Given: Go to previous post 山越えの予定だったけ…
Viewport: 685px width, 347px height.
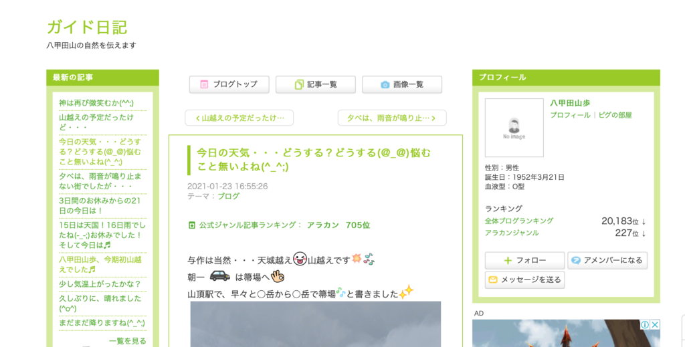Looking at the screenshot, I should (x=239, y=118).
